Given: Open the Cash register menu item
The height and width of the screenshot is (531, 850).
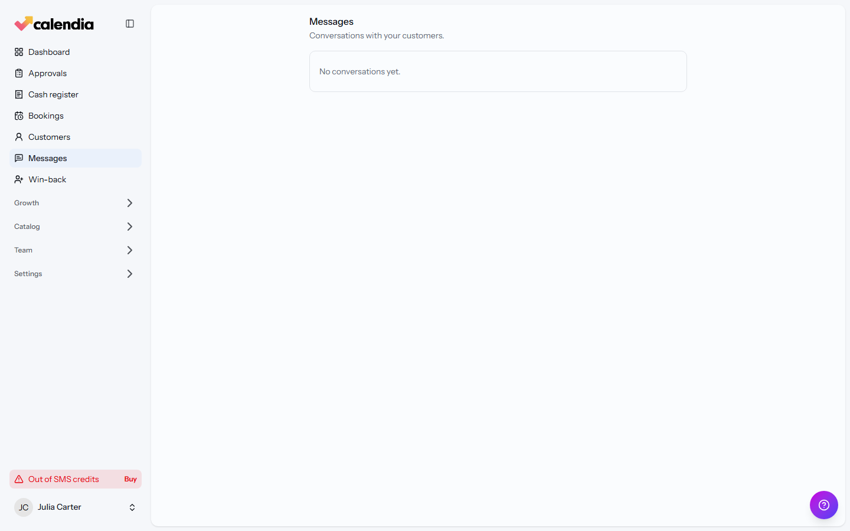Looking at the screenshot, I should [x=76, y=94].
